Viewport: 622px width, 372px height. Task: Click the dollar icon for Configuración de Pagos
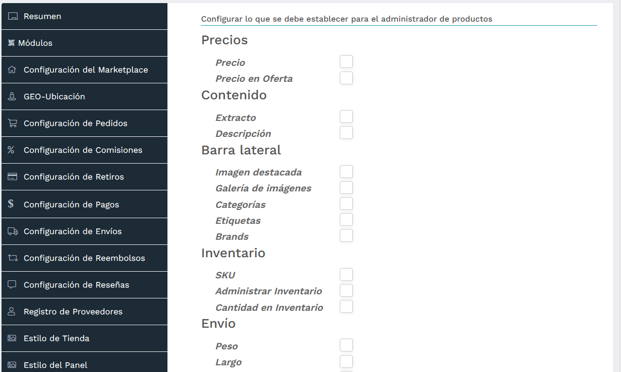pos(12,204)
